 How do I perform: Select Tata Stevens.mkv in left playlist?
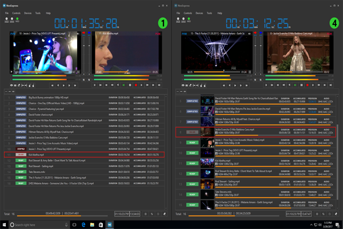click(x=37, y=171)
